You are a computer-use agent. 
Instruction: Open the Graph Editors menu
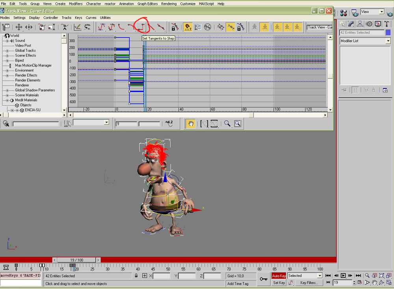click(147, 4)
